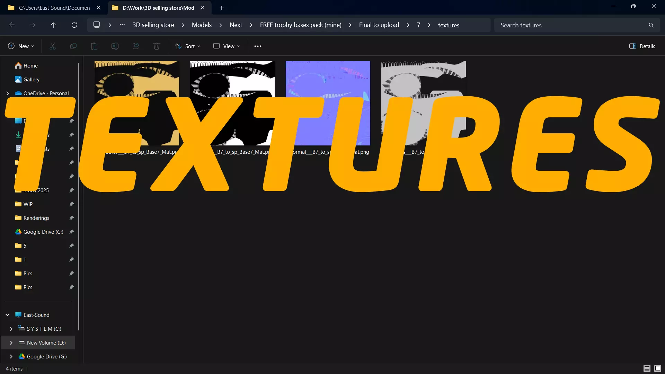Click the Delete trash icon in toolbar
Image resolution: width=665 pixels, height=374 pixels.
pos(157,46)
